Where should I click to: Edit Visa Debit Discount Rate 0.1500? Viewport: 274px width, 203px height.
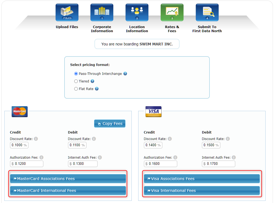(211, 145)
